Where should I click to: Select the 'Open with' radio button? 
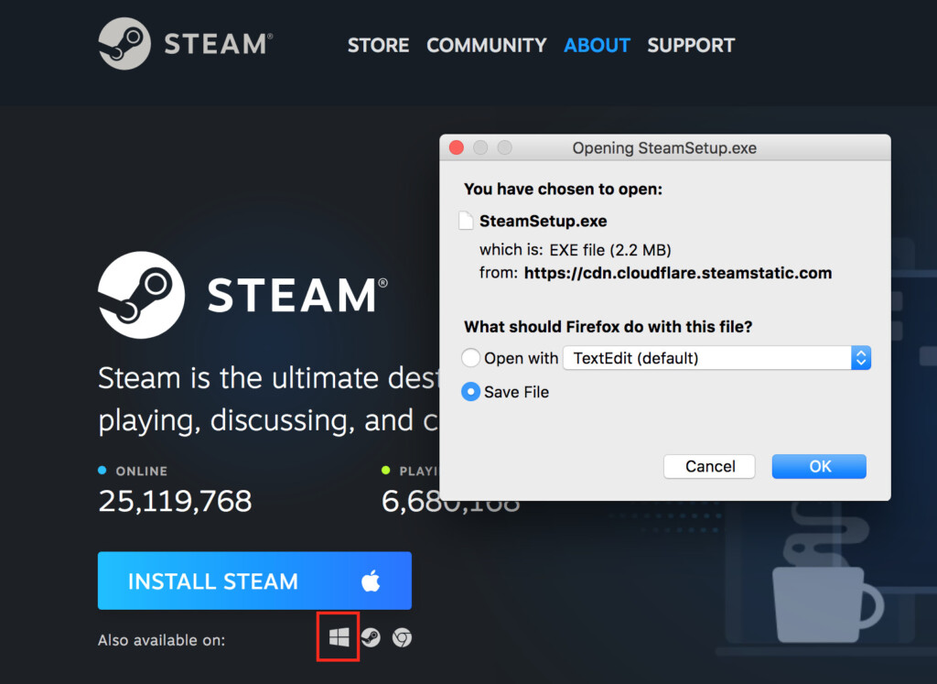coord(471,357)
